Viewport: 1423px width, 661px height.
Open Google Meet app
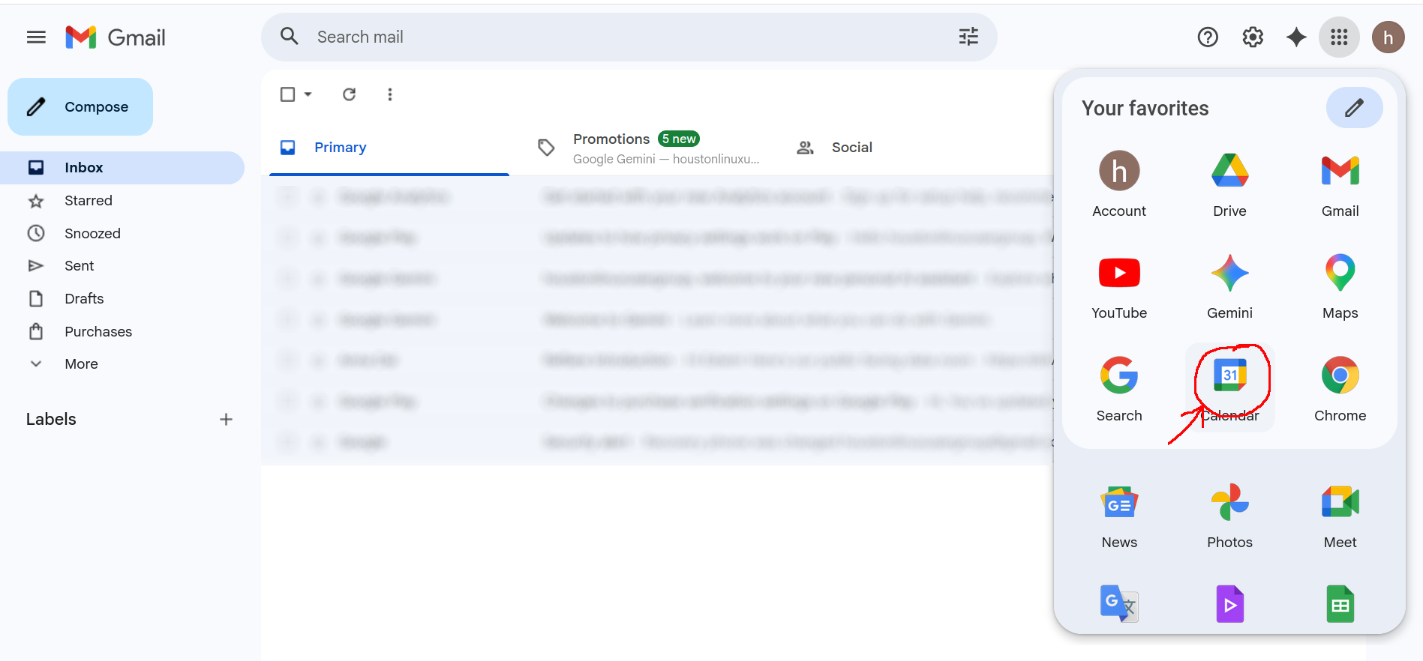point(1340,516)
